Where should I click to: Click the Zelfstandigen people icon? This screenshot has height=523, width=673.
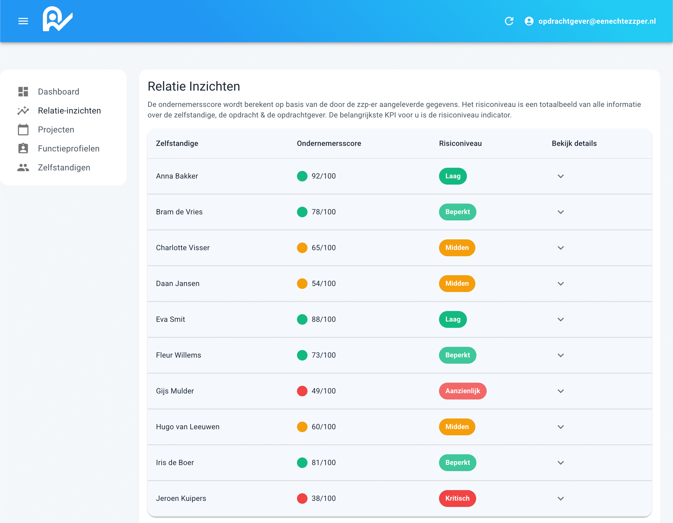(23, 167)
